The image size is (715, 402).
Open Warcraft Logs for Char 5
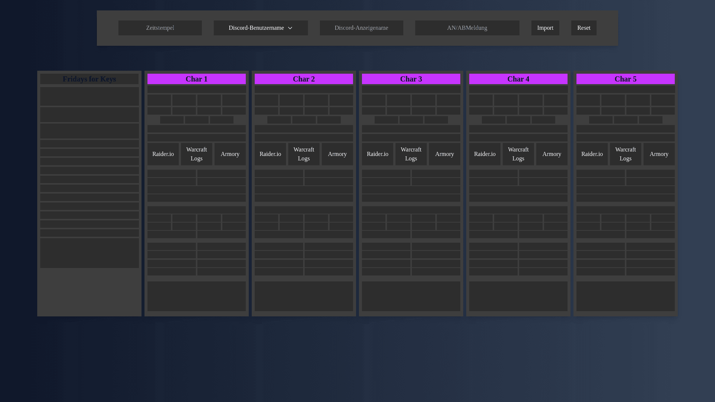point(625,154)
